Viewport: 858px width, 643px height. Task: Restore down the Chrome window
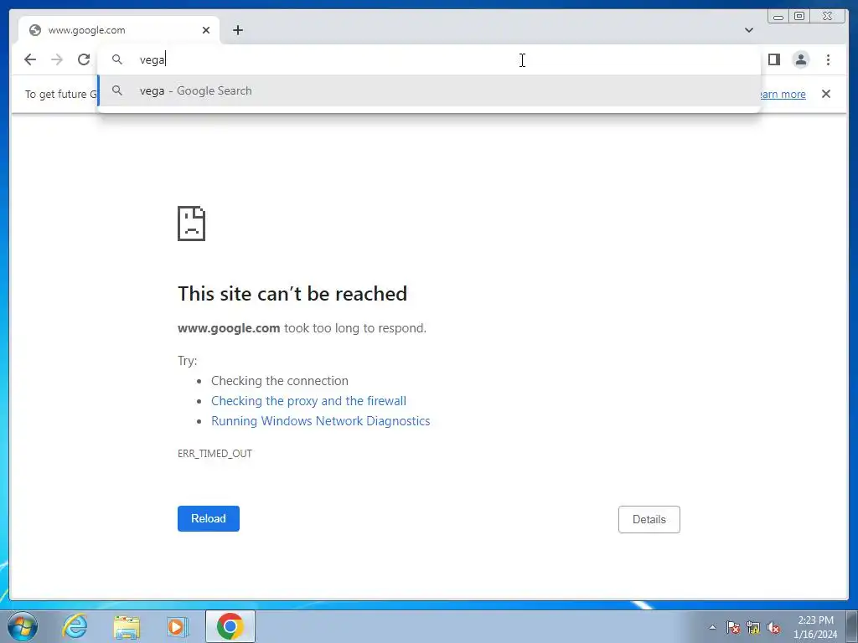(799, 17)
